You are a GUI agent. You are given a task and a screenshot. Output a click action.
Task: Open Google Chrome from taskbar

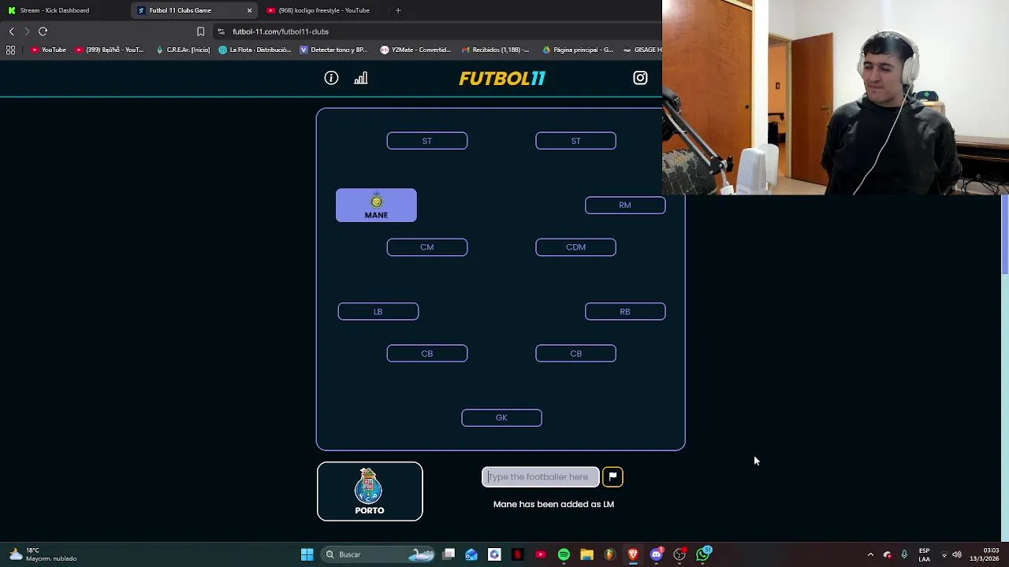tap(494, 554)
